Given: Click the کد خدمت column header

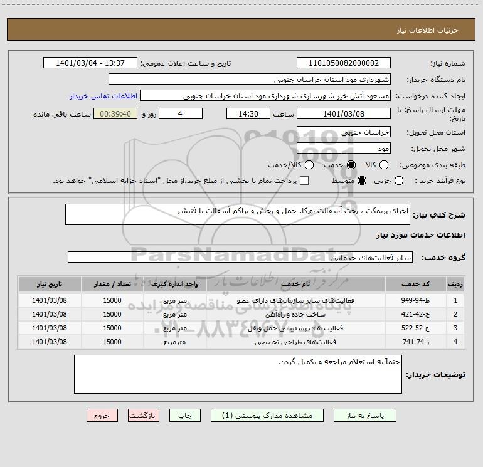Looking at the screenshot, I should (x=415, y=284).
